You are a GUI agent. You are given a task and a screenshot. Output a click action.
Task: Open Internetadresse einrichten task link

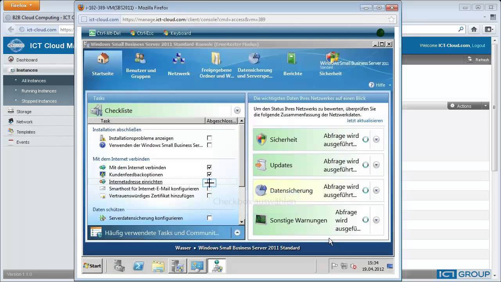tap(136, 182)
